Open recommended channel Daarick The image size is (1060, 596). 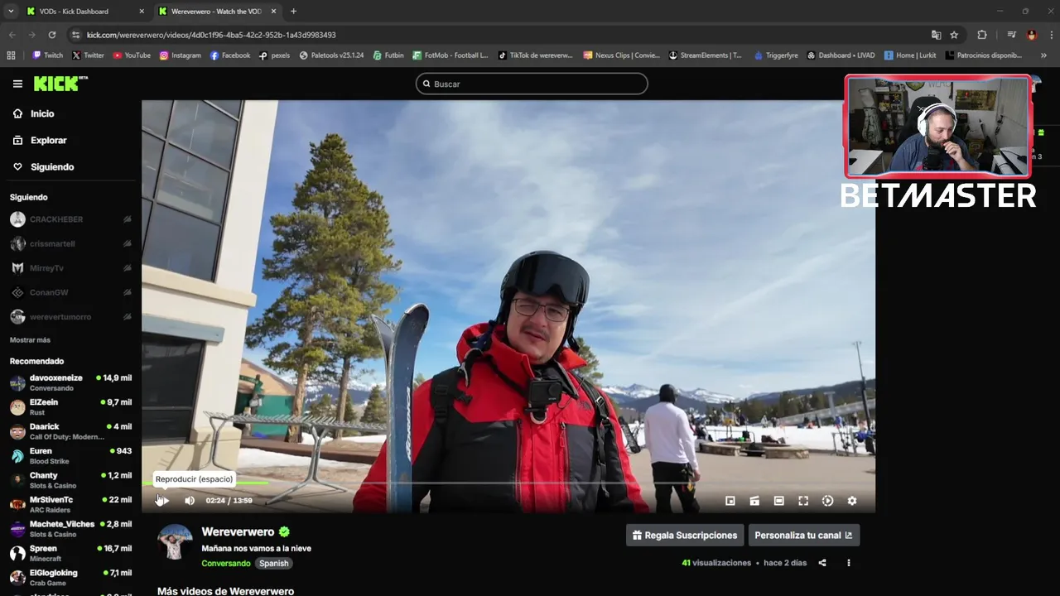[x=70, y=431]
